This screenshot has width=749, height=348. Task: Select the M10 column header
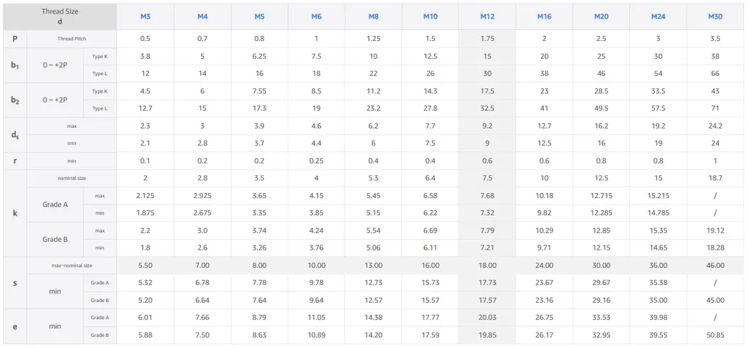pos(430,16)
